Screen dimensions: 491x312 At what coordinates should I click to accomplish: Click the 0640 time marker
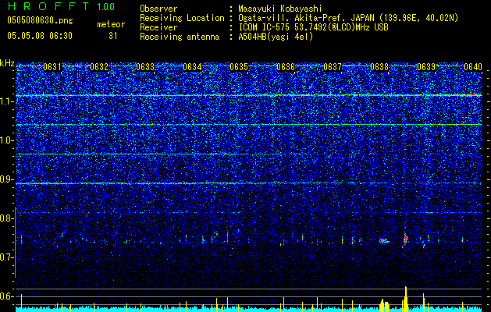click(473, 67)
